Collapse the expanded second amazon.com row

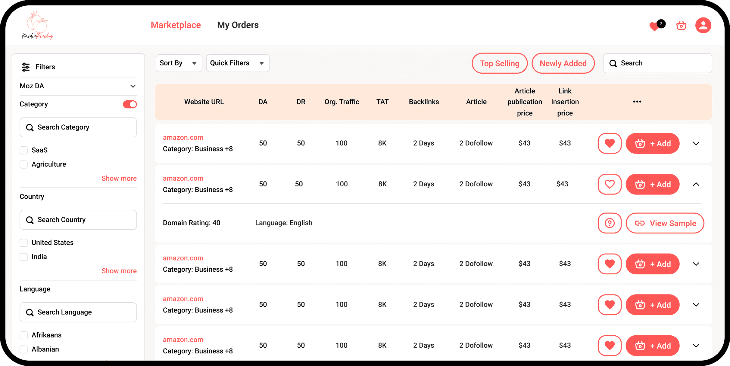tap(696, 184)
